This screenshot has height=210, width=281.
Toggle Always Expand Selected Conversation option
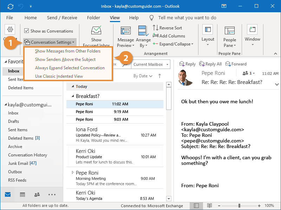[70, 68]
